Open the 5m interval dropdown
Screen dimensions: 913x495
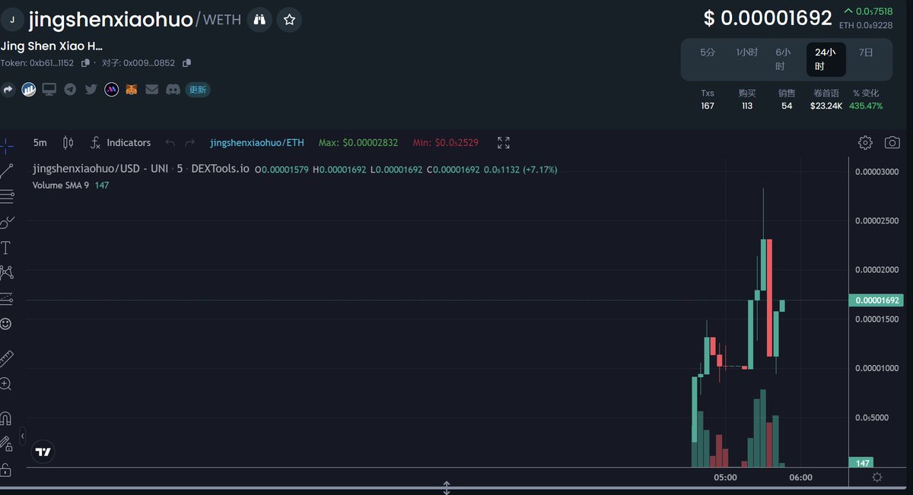coord(40,142)
